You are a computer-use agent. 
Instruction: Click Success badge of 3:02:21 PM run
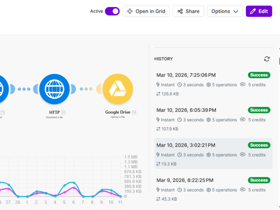click(259, 145)
